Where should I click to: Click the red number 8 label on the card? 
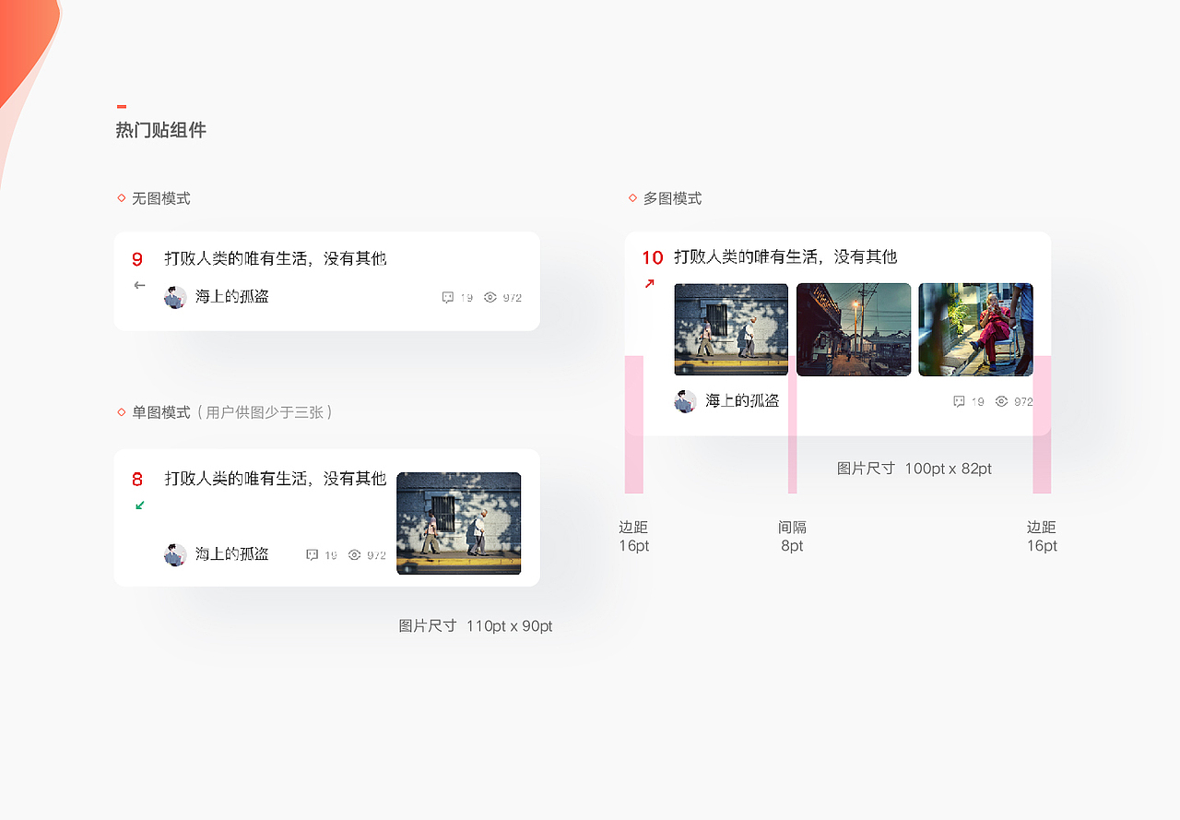[137, 480]
